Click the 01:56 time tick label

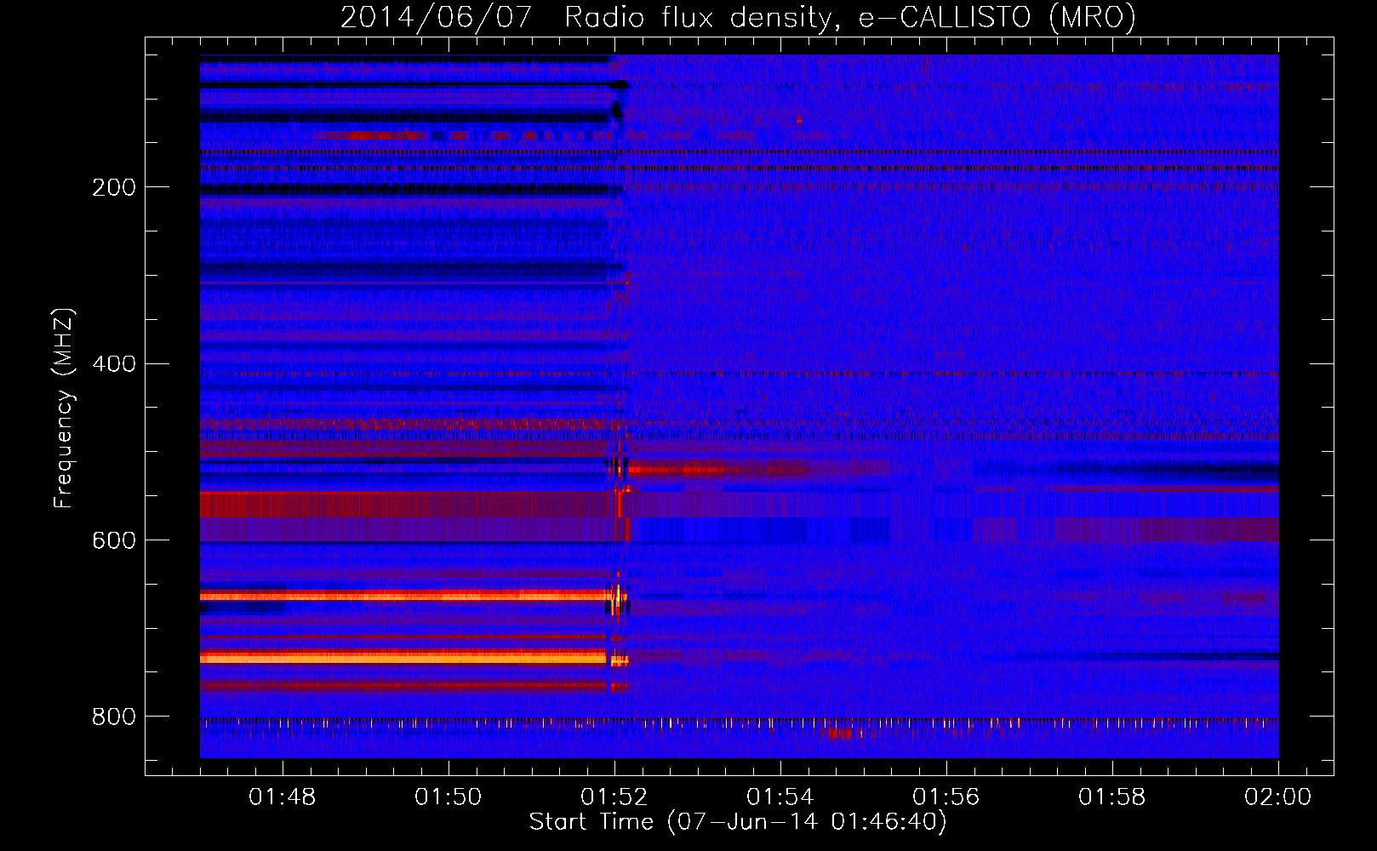pos(946,797)
